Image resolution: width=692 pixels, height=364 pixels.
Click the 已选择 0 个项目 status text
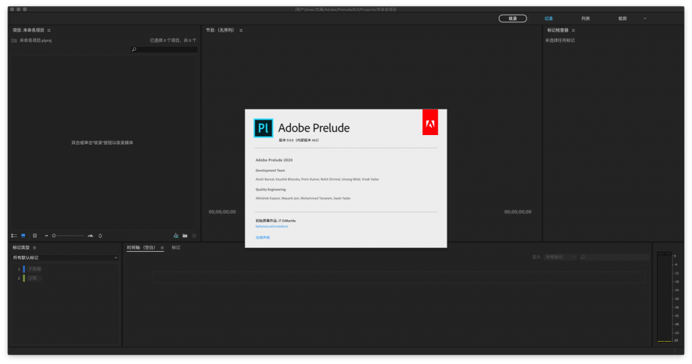[173, 41]
